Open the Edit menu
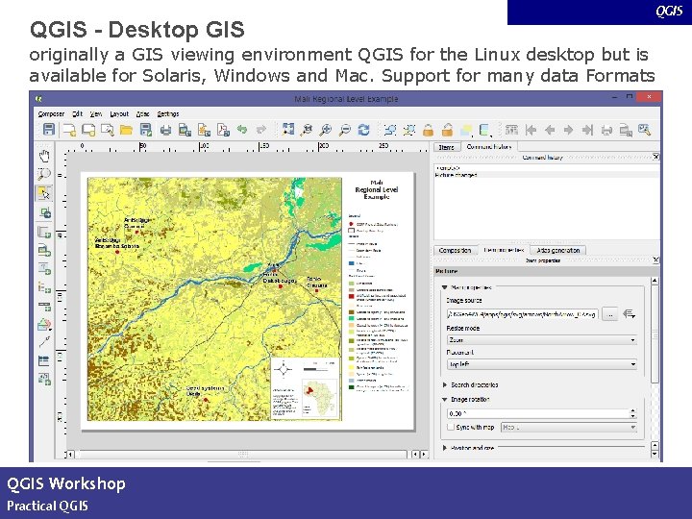Image resolution: width=692 pixels, height=519 pixels. (x=78, y=113)
